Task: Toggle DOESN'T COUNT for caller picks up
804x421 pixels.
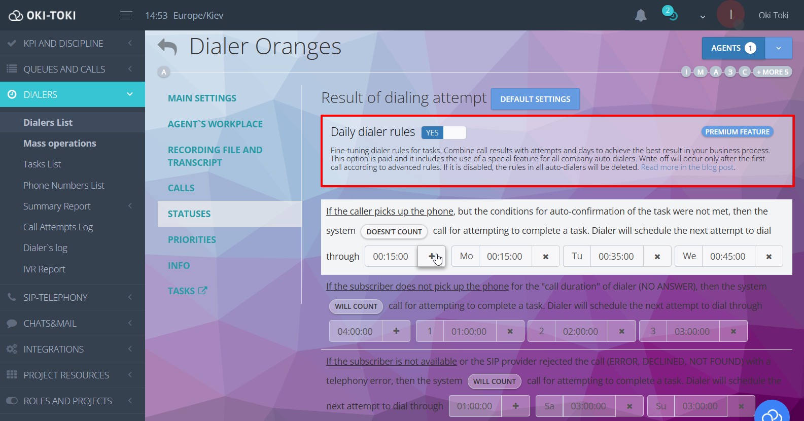Action: 394,232
